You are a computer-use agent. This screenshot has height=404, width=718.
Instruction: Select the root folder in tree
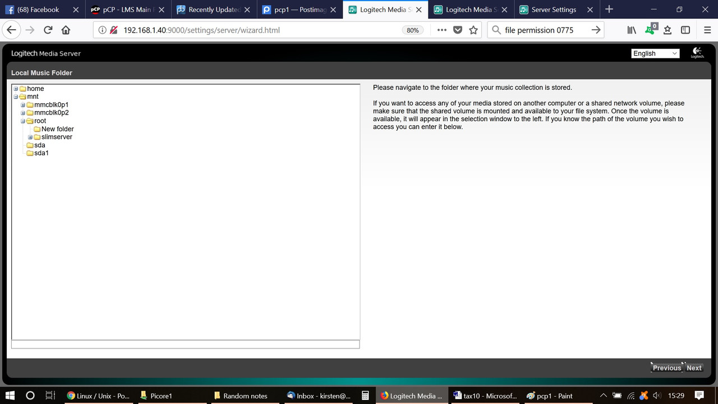pyautogui.click(x=40, y=121)
